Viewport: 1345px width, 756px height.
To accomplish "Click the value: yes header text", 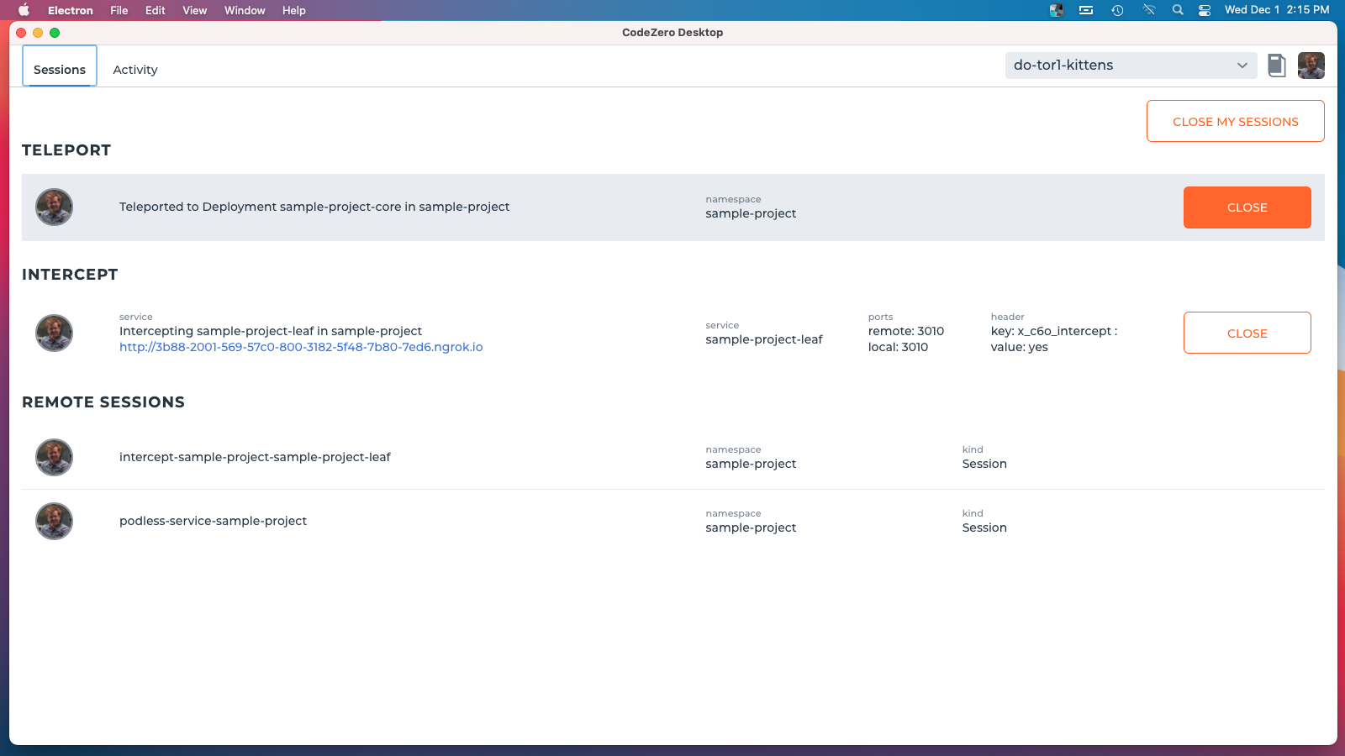I will 1019,347.
